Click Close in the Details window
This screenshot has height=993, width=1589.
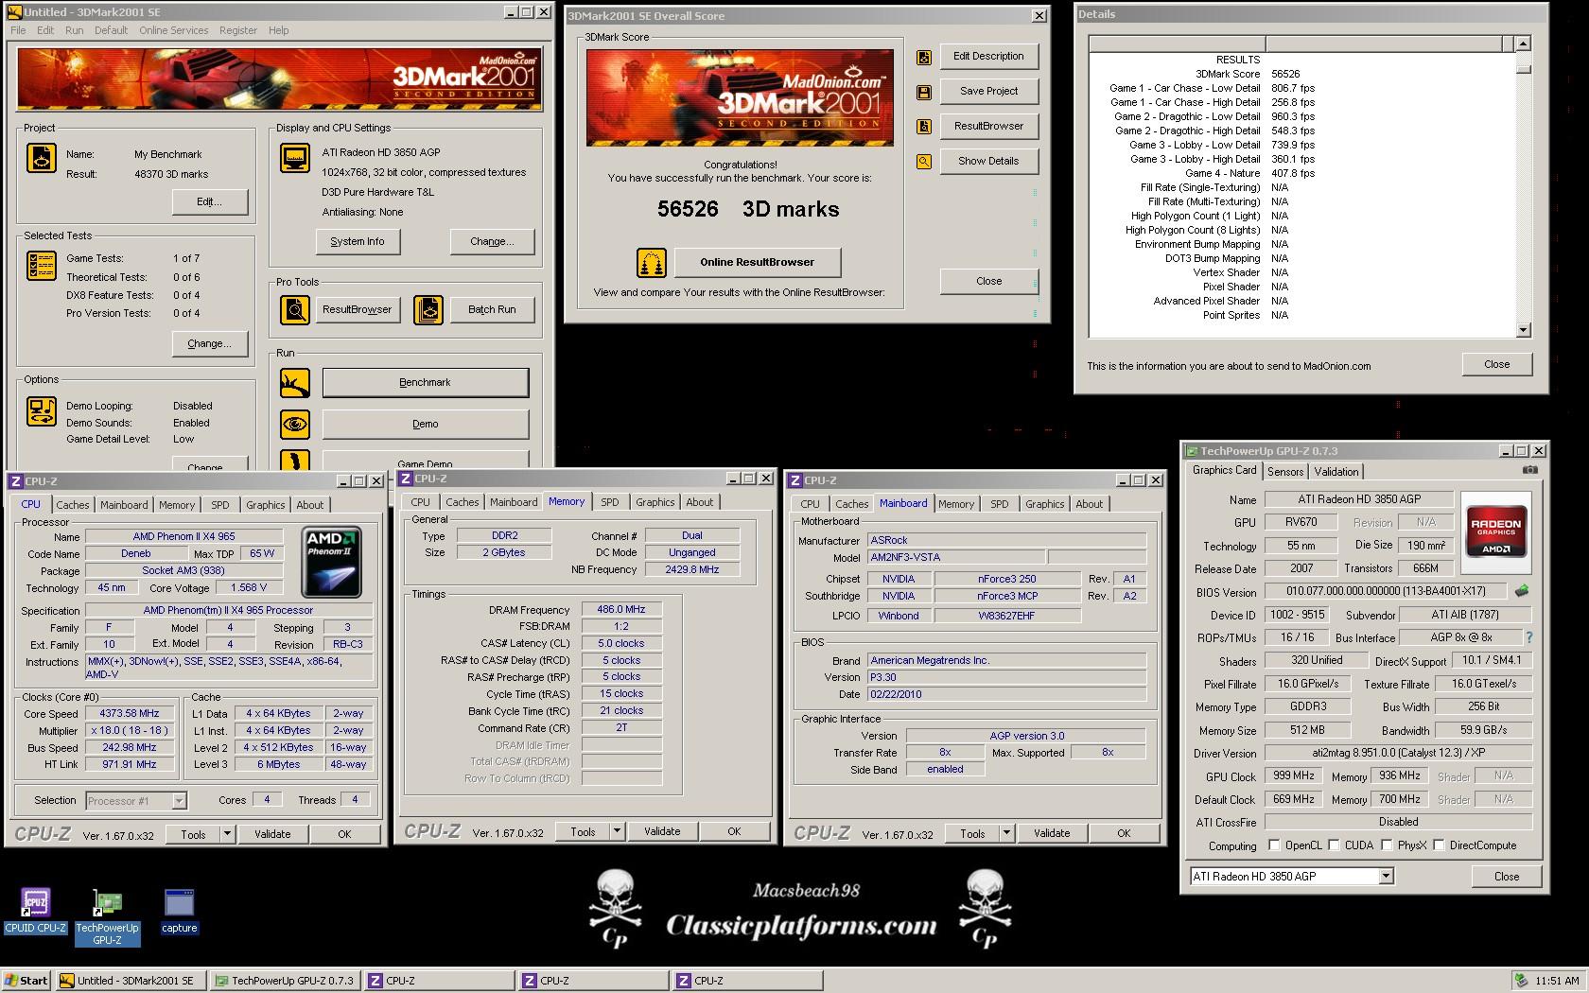click(1496, 364)
